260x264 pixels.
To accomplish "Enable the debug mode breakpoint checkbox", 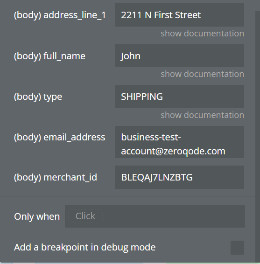I will tap(237, 248).
